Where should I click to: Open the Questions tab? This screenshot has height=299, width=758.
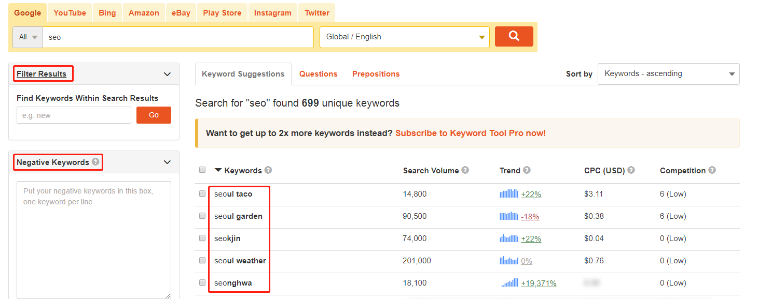(x=319, y=74)
